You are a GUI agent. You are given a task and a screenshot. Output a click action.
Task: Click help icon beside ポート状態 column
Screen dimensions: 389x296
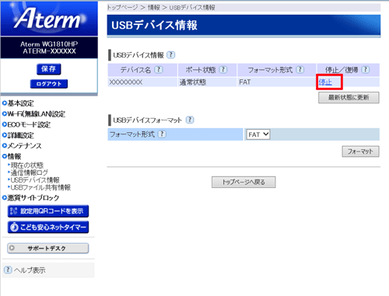[x=223, y=69]
